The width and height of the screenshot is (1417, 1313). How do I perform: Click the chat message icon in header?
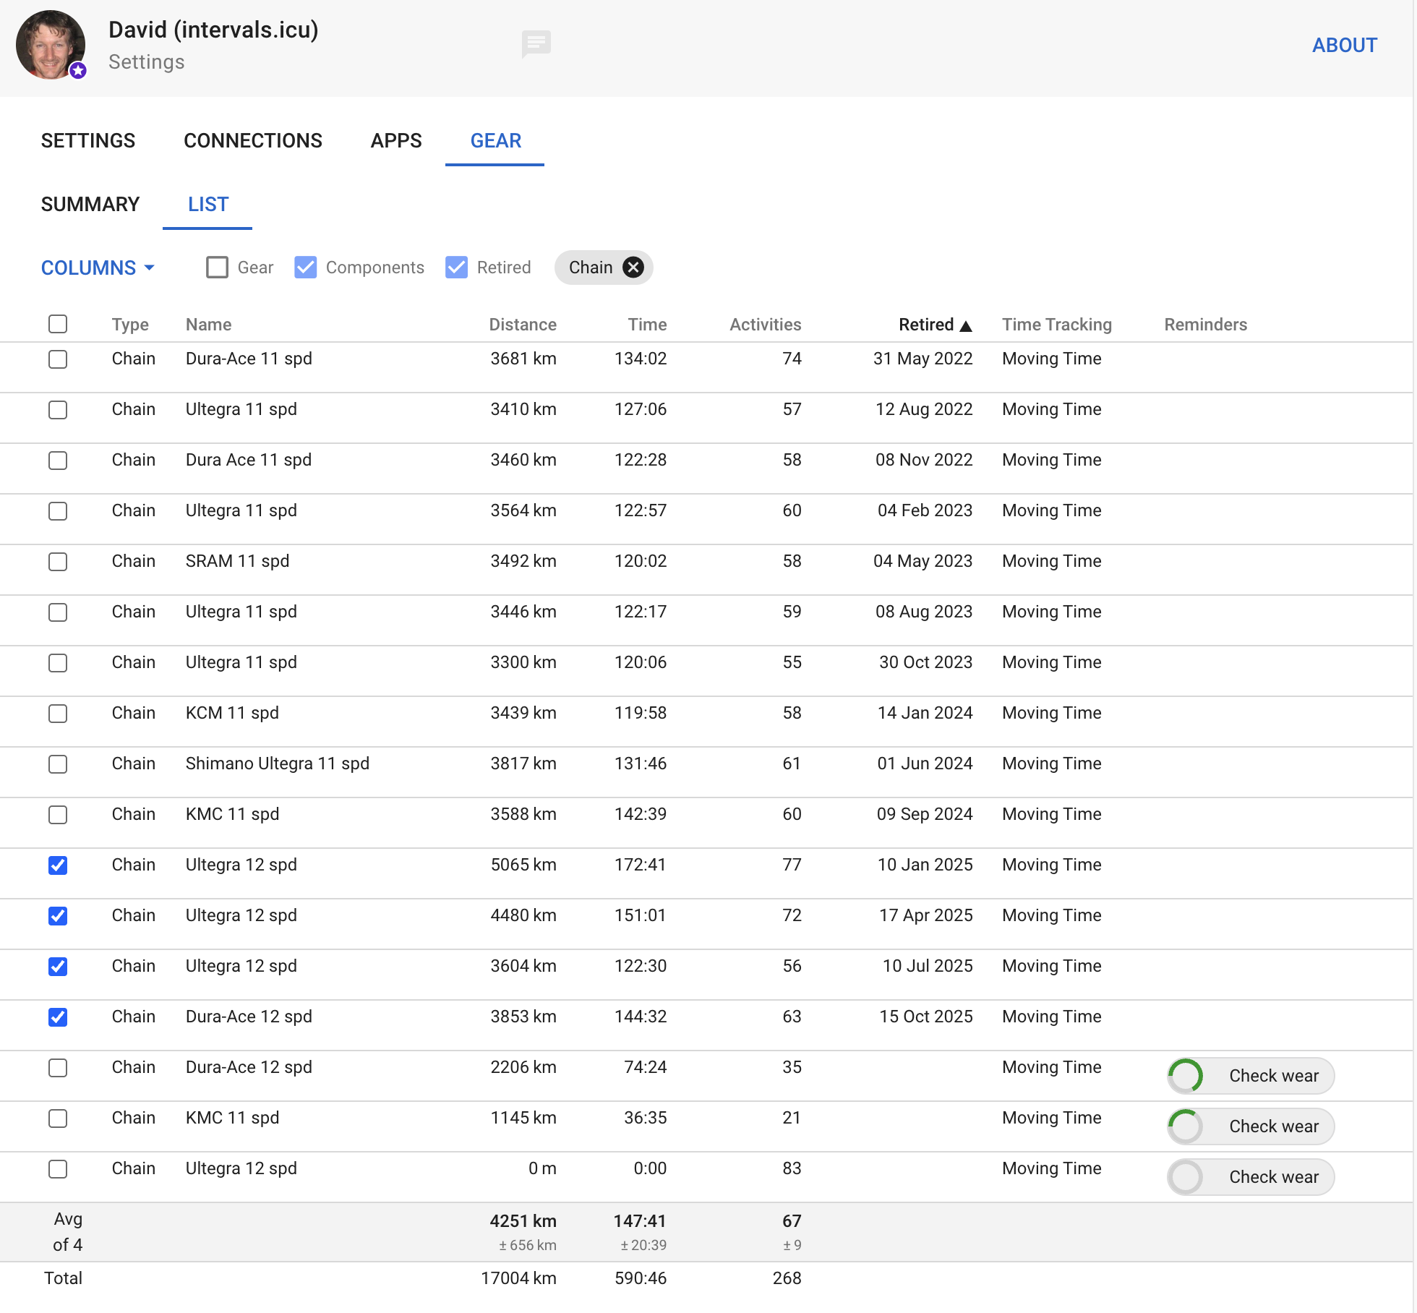tap(536, 43)
